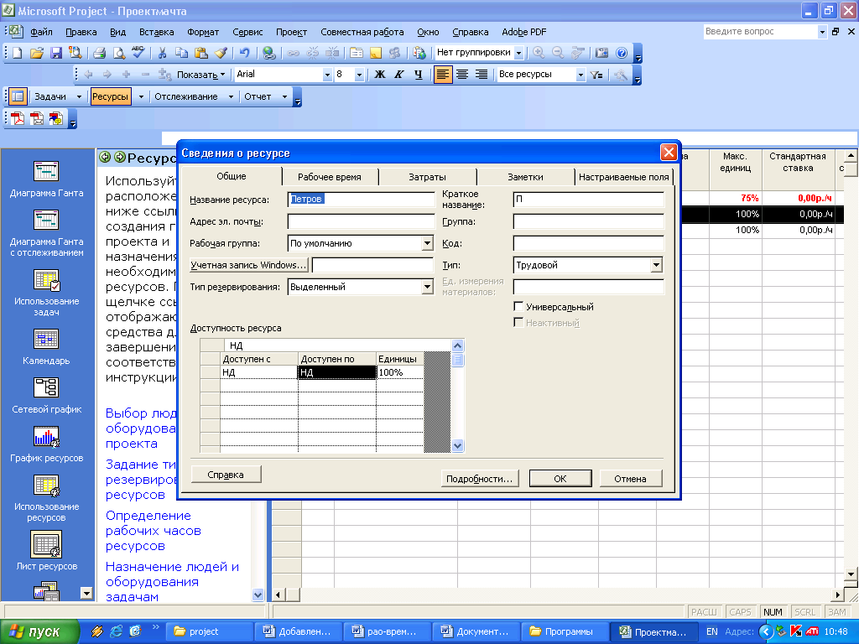The image size is (859, 644).
Task: Open link Определение рабочих часов ресурсов
Action: pyautogui.click(x=154, y=531)
